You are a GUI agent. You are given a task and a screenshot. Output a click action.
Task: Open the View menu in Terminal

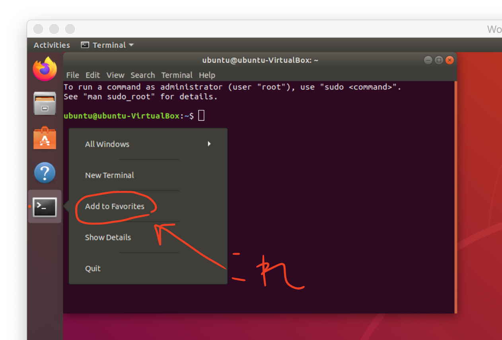click(115, 75)
